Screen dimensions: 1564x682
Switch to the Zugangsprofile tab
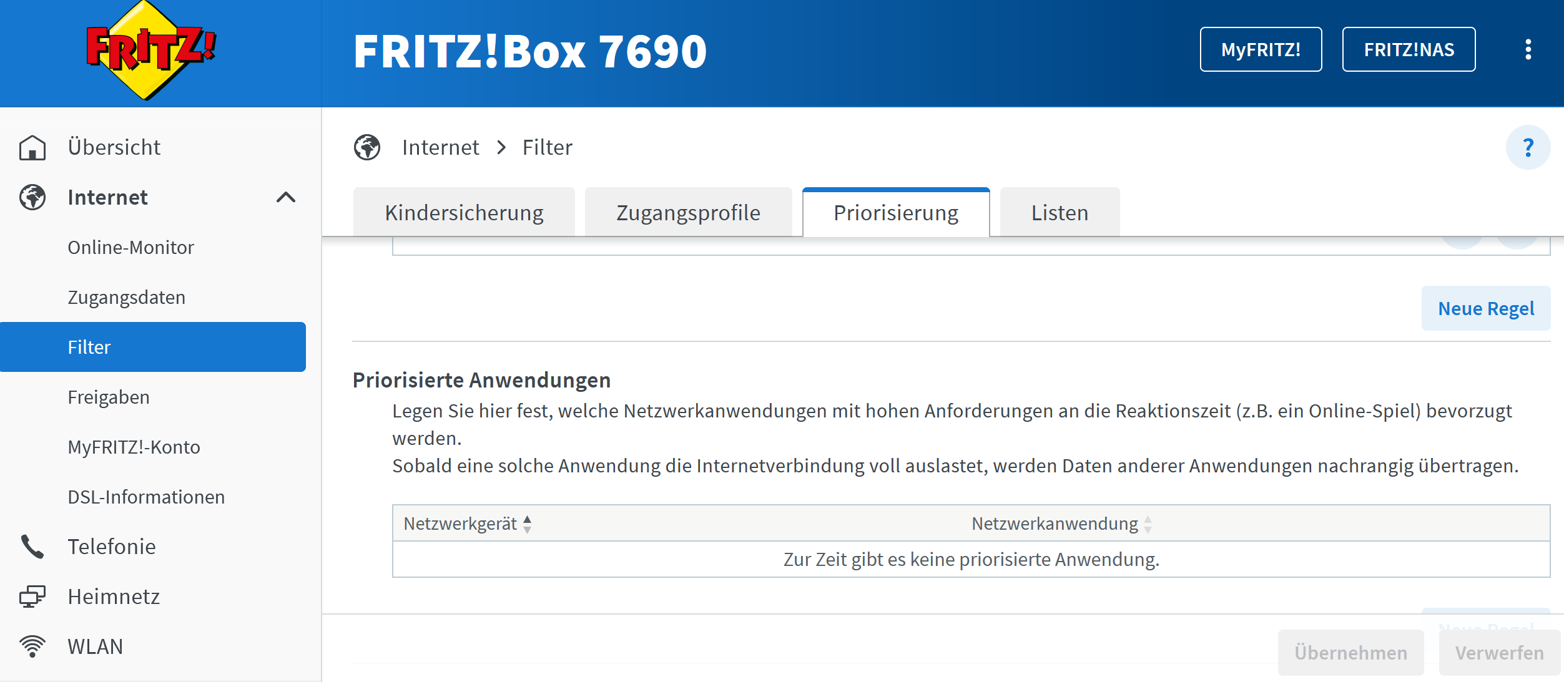688,213
